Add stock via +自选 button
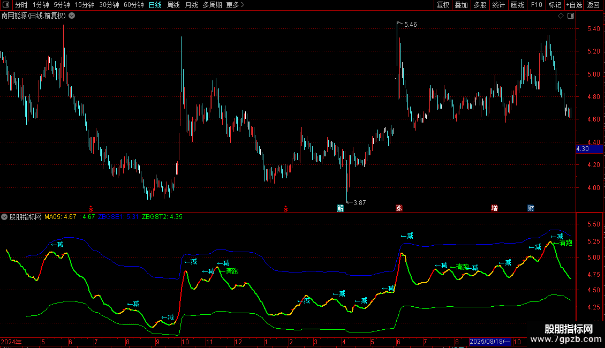Viewport: 605px width, 348px height. coord(574,5)
